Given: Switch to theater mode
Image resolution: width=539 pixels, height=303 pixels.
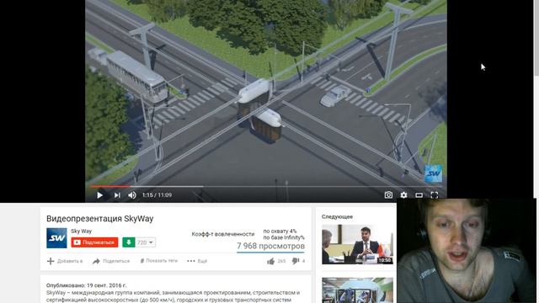Looking at the screenshot, I should [x=419, y=195].
